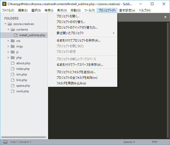The height and width of the screenshot is (145, 170).
Task: Toggle the side bar with status bar icon
Action: point(5,142)
